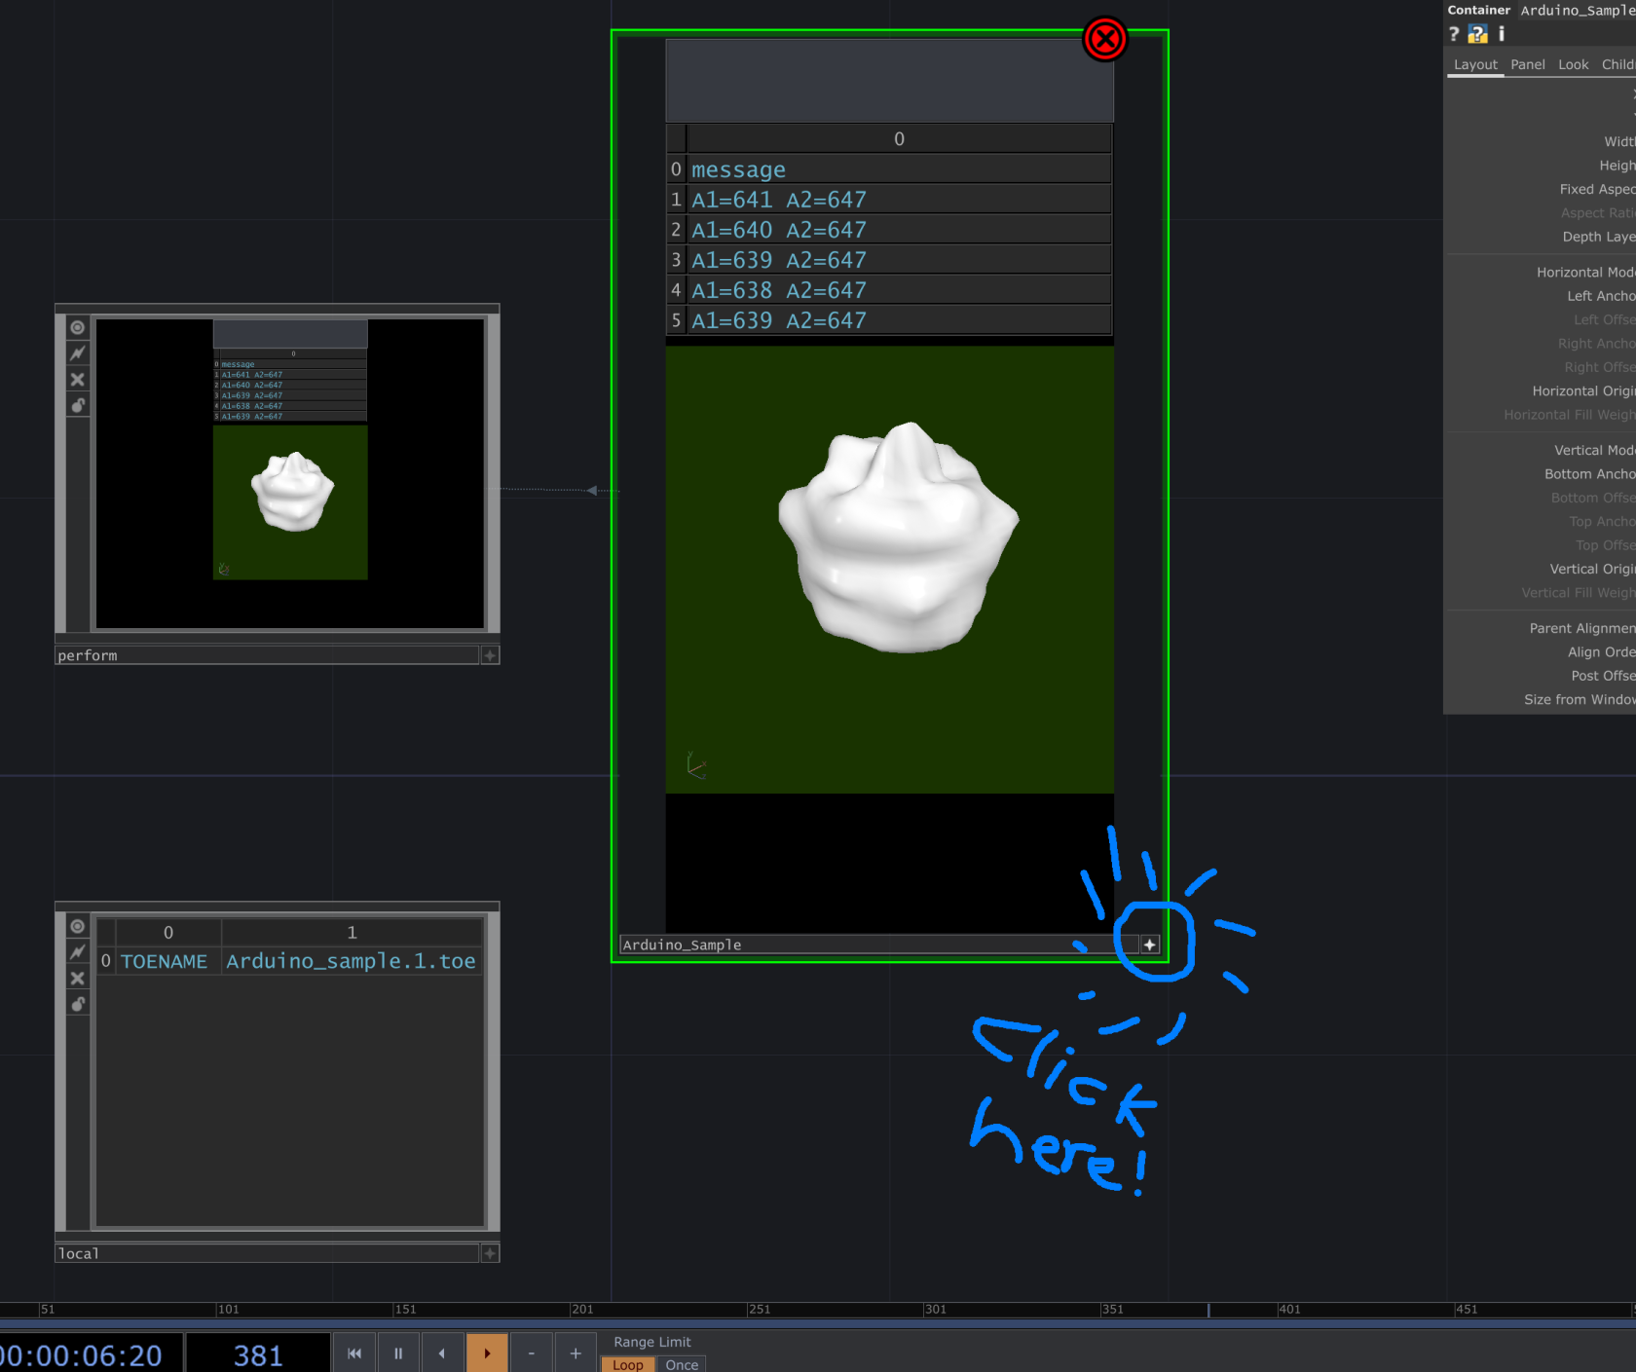1636x1372 pixels.
Task: Select the display target icon on perform viewer
Action: 78,327
